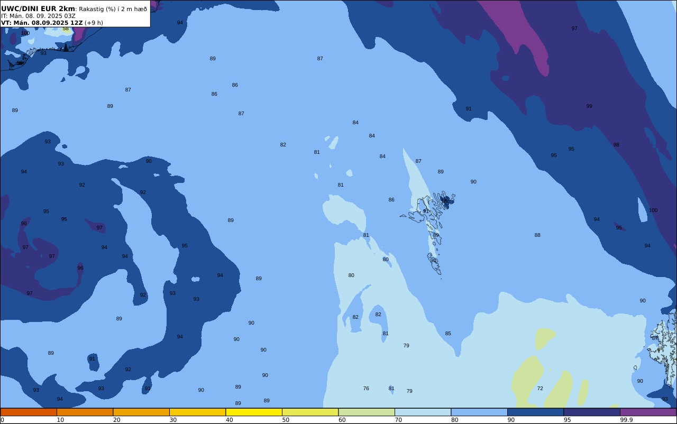Click the humidity value 72 on map

[x=540, y=389]
